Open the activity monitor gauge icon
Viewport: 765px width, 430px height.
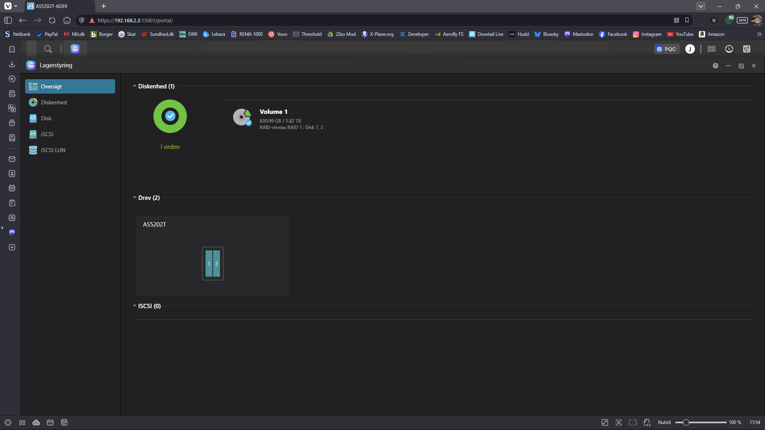[x=729, y=49]
